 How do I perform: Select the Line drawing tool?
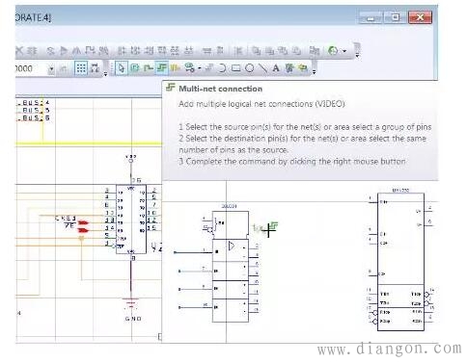(262, 68)
